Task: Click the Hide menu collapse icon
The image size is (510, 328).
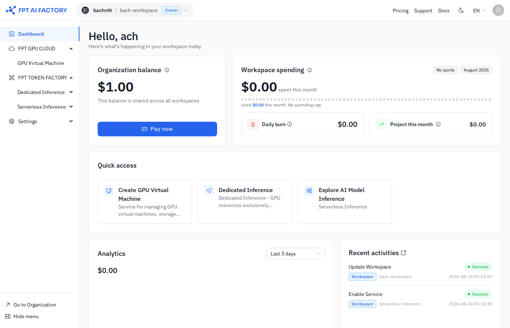Action: pos(8,316)
